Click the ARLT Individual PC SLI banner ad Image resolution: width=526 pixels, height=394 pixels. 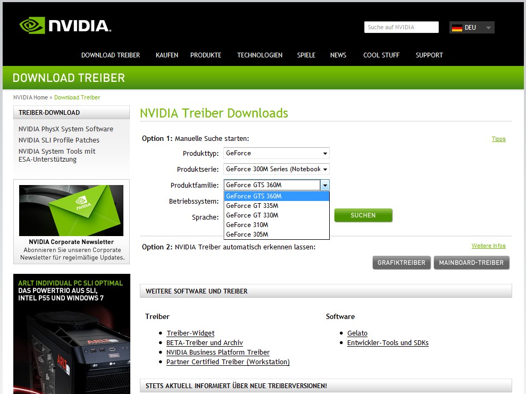coord(72,334)
